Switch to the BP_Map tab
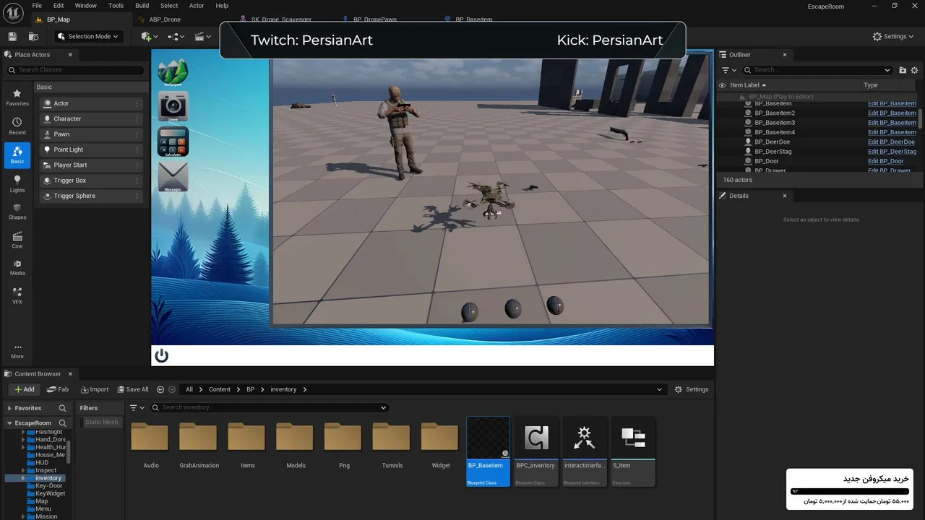The width and height of the screenshot is (925, 520). (x=59, y=19)
